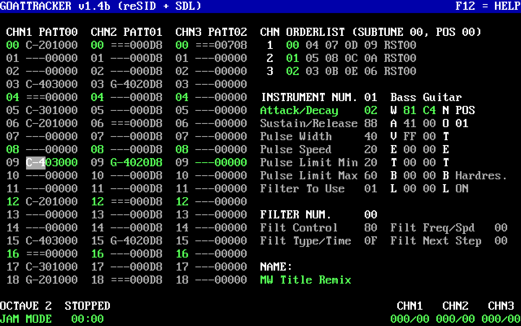
Task: Select orderlist channel 1 entry 00
Action: pyautogui.click(x=293, y=45)
